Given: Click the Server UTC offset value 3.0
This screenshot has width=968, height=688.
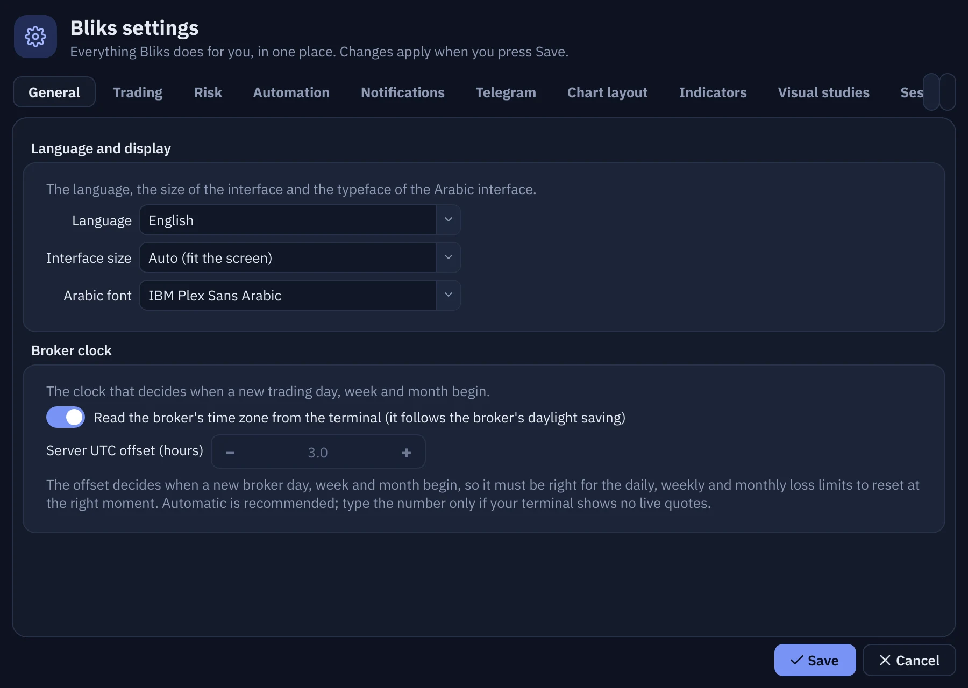Looking at the screenshot, I should pos(318,453).
